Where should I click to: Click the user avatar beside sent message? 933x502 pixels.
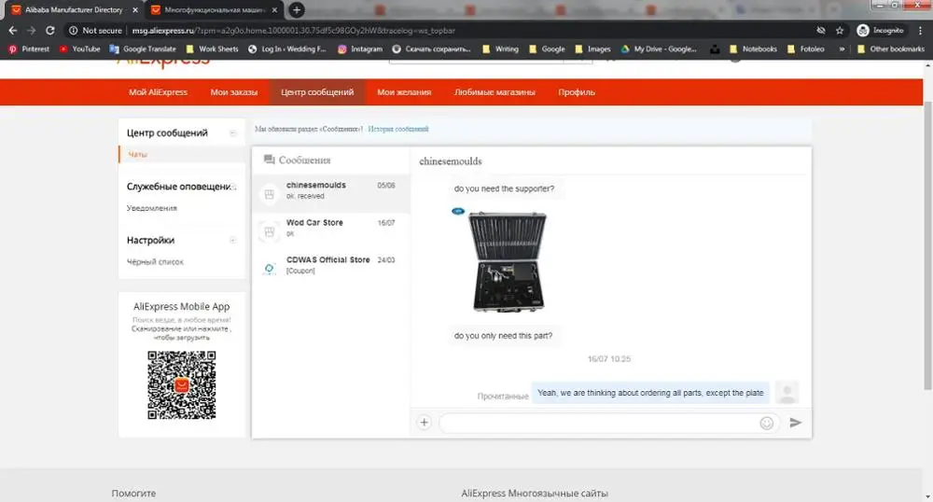tap(787, 393)
